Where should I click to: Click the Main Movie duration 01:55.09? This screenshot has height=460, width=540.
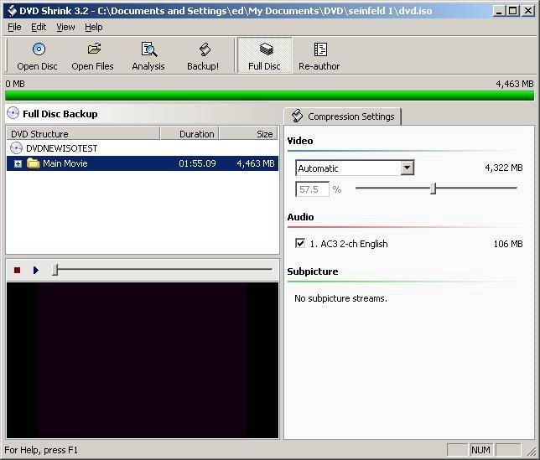coord(197,163)
